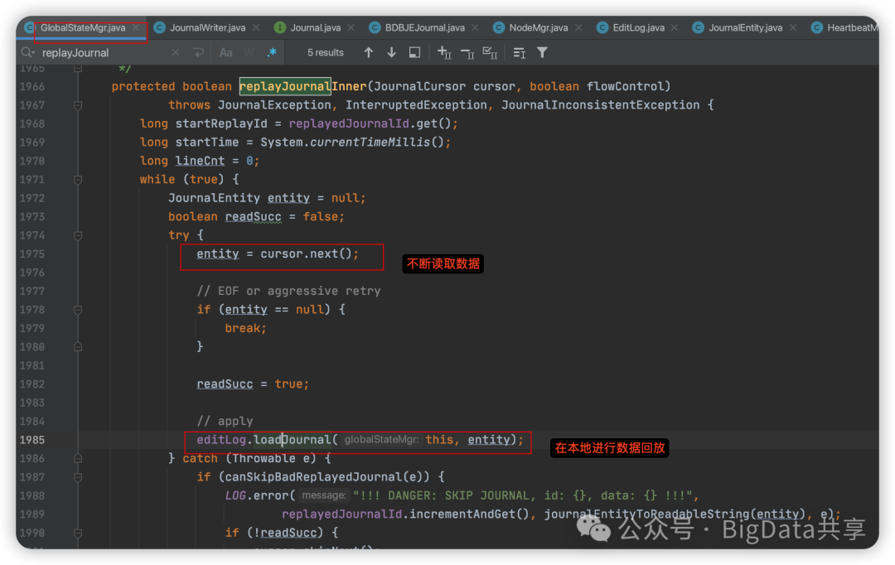Image resolution: width=895 pixels, height=565 pixels.
Task: Click "replayedJournalId" on line 1968
Action: [349, 123]
